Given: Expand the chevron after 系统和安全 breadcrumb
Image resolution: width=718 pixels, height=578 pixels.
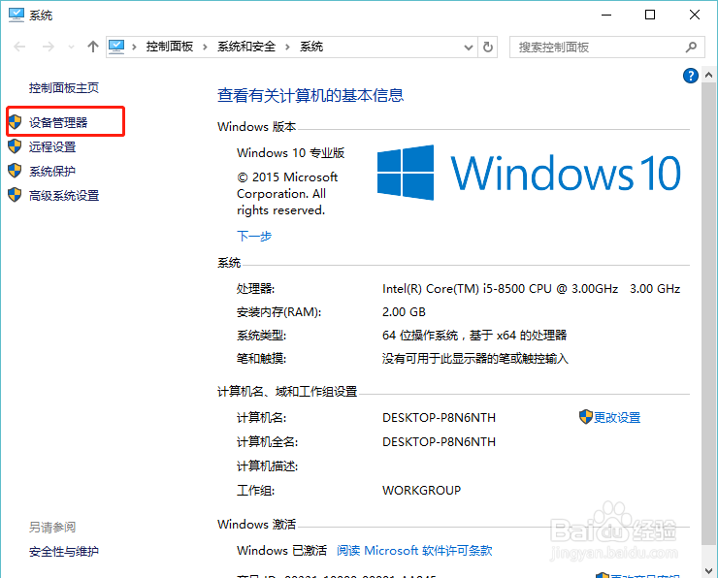Looking at the screenshot, I should pyautogui.click(x=287, y=47).
